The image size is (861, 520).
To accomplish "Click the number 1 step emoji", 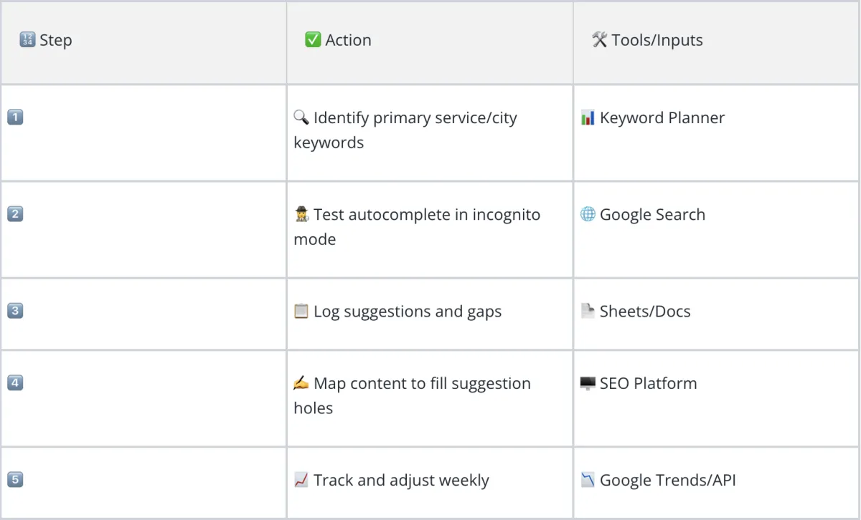I will point(15,117).
